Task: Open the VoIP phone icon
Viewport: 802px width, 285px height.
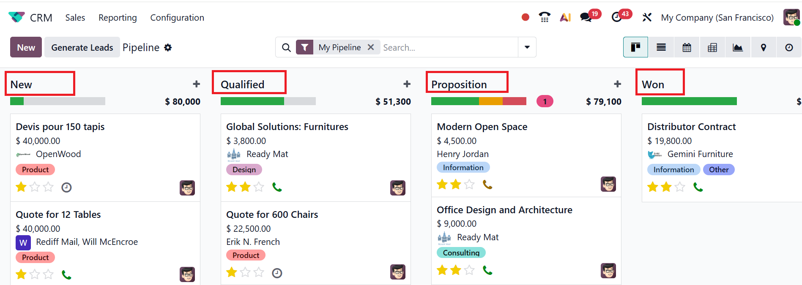Action: [x=545, y=17]
